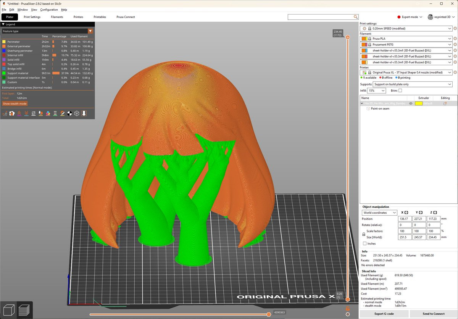Image resolution: width=458 pixels, height=319 pixels.
Task: Open the Infill 15% dropdown
Action: click(377, 90)
